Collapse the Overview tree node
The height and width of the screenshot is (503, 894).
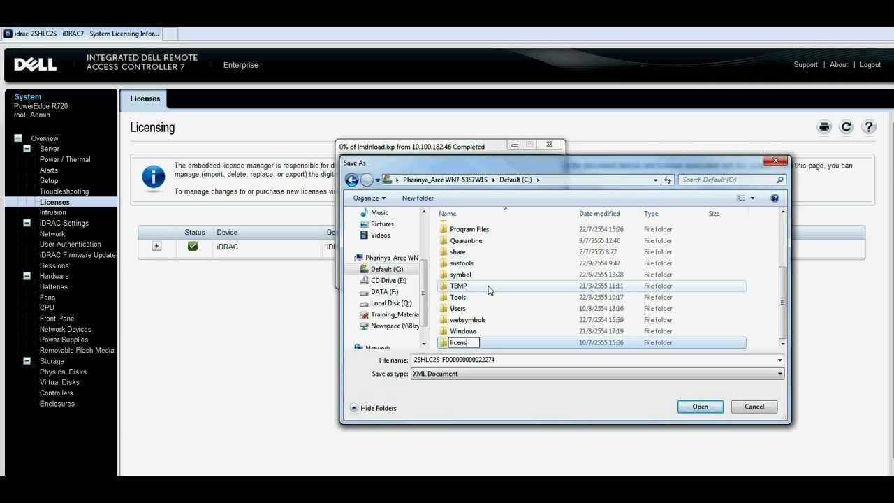tap(17, 138)
